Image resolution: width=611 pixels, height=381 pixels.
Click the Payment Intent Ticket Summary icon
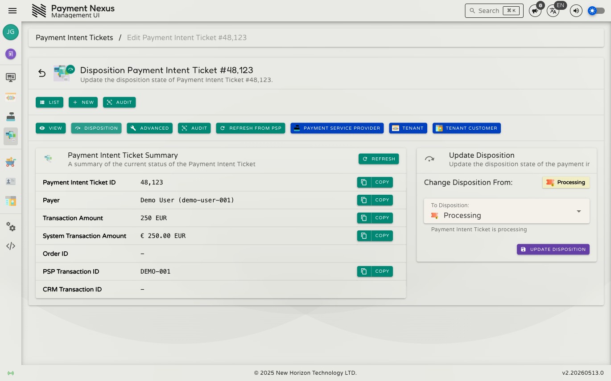(x=48, y=158)
